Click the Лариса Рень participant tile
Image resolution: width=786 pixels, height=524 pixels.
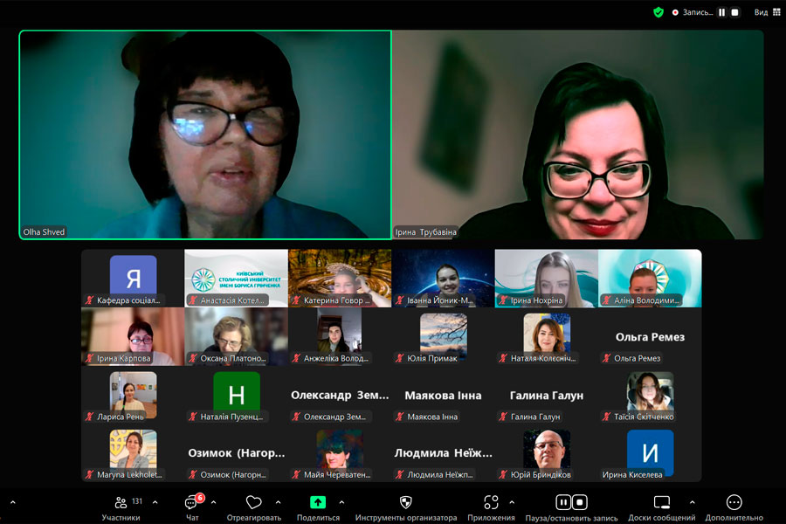[133, 395]
